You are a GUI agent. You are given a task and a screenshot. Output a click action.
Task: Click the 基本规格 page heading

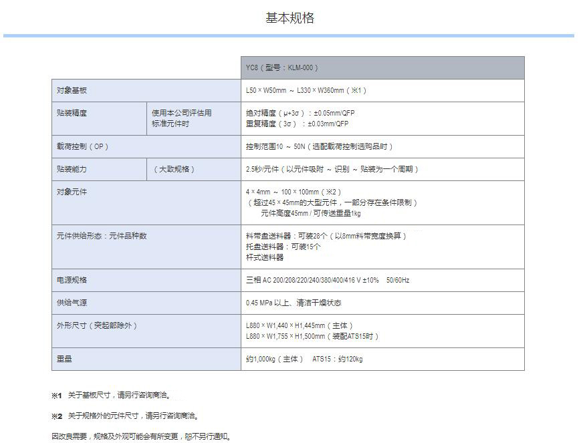pyautogui.click(x=289, y=18)
